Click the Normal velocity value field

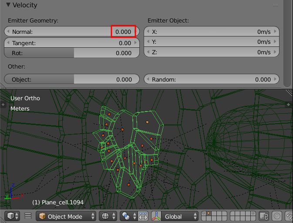pos(72,32)
